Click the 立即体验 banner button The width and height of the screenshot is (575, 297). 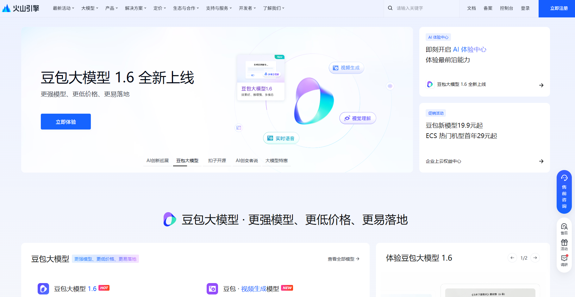[66, 122]
